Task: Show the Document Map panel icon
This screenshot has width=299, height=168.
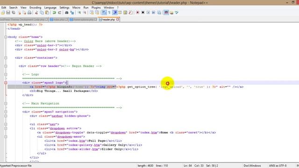Action: click(x=125, y=13)
